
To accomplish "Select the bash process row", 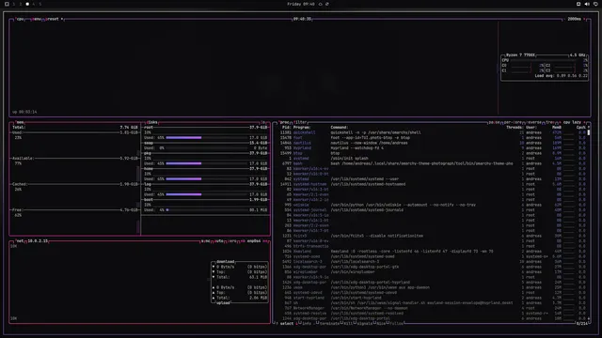I will [432, 163].
